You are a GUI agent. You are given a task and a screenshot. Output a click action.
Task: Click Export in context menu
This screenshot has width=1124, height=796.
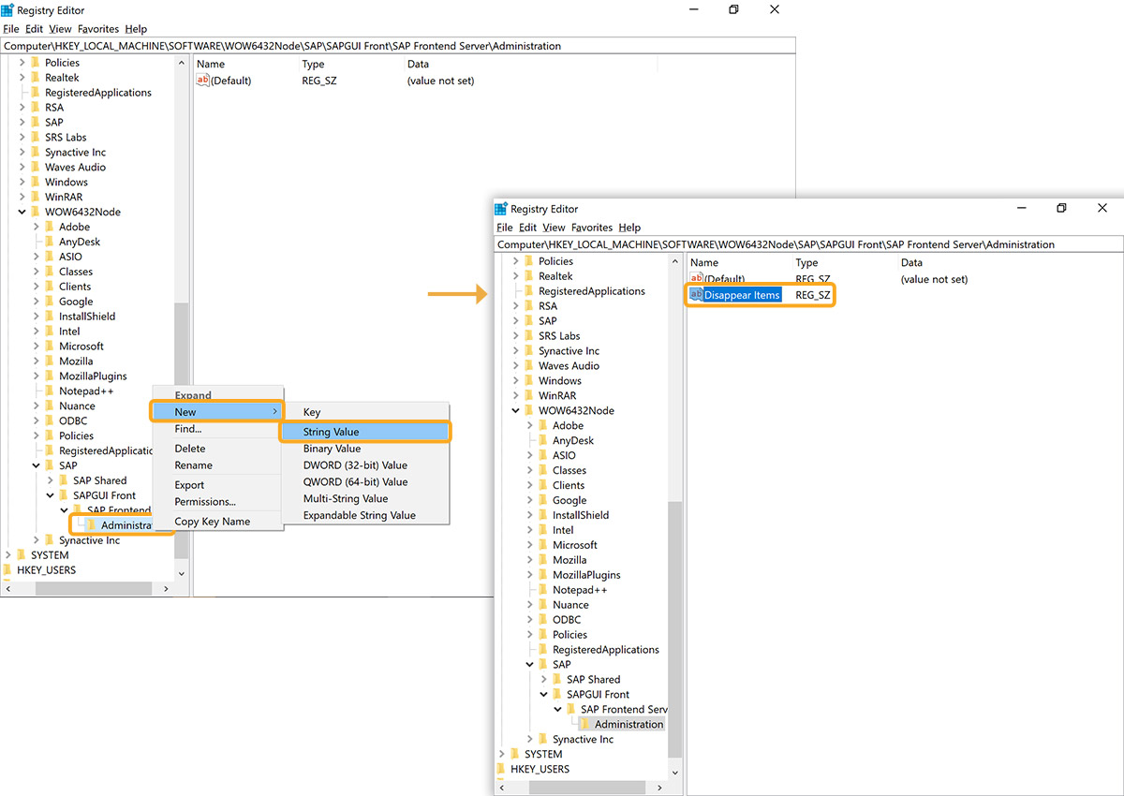(x=217, y=485)
